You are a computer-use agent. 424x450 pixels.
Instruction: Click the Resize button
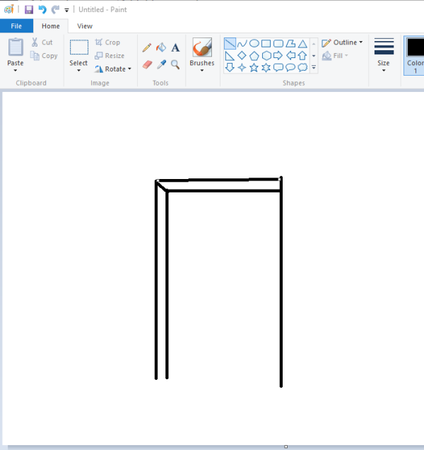pyautogui.click(x=110, y=56)
